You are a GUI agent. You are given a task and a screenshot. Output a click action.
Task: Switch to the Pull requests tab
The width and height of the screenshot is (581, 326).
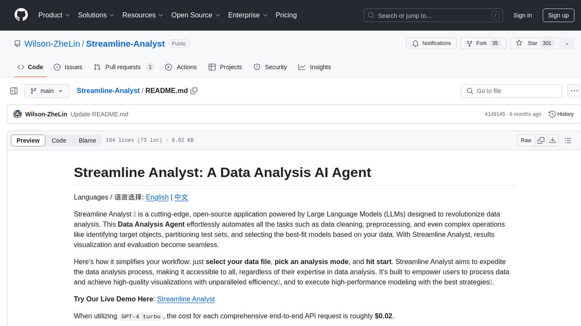[124, 67]
